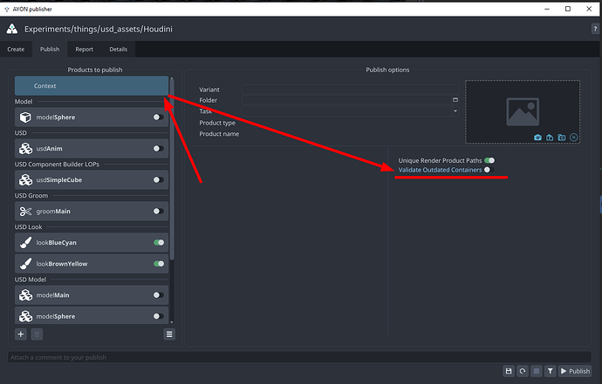Viewport: 602px width, 384px height.
Task: Take a screenshot thumbnail with camera icon
Action: point(538,138)
